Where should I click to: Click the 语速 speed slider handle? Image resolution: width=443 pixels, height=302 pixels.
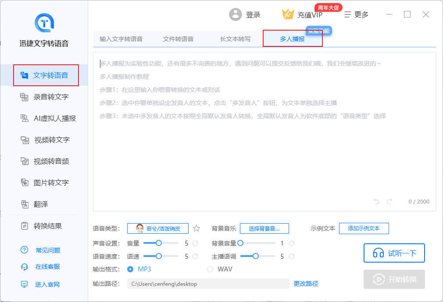[x=159, y=256]
